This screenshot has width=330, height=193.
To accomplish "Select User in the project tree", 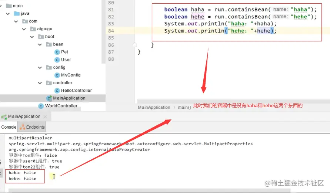I will coord(66,60).
